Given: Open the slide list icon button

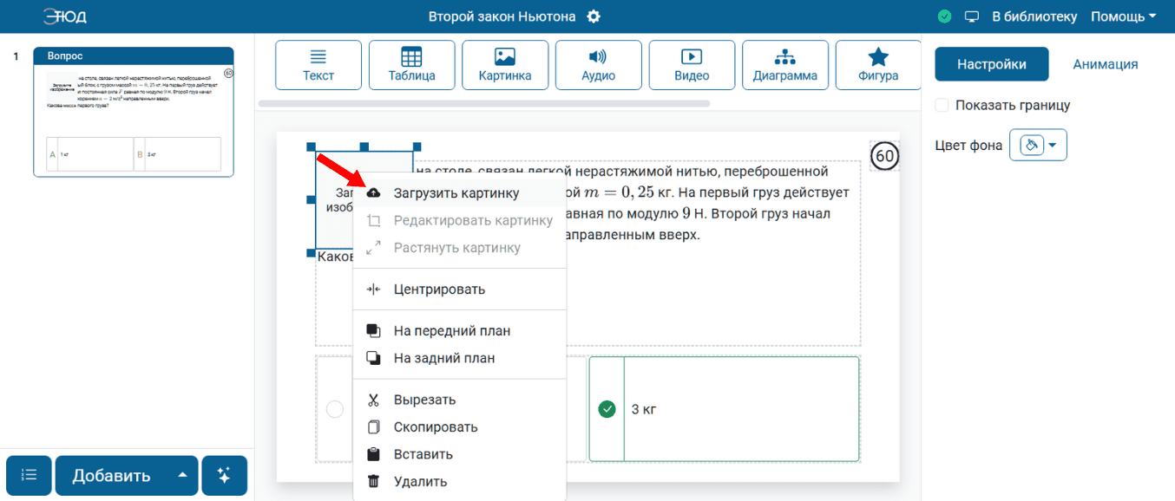Looking at the screenshot, I should tap(29, 476).
